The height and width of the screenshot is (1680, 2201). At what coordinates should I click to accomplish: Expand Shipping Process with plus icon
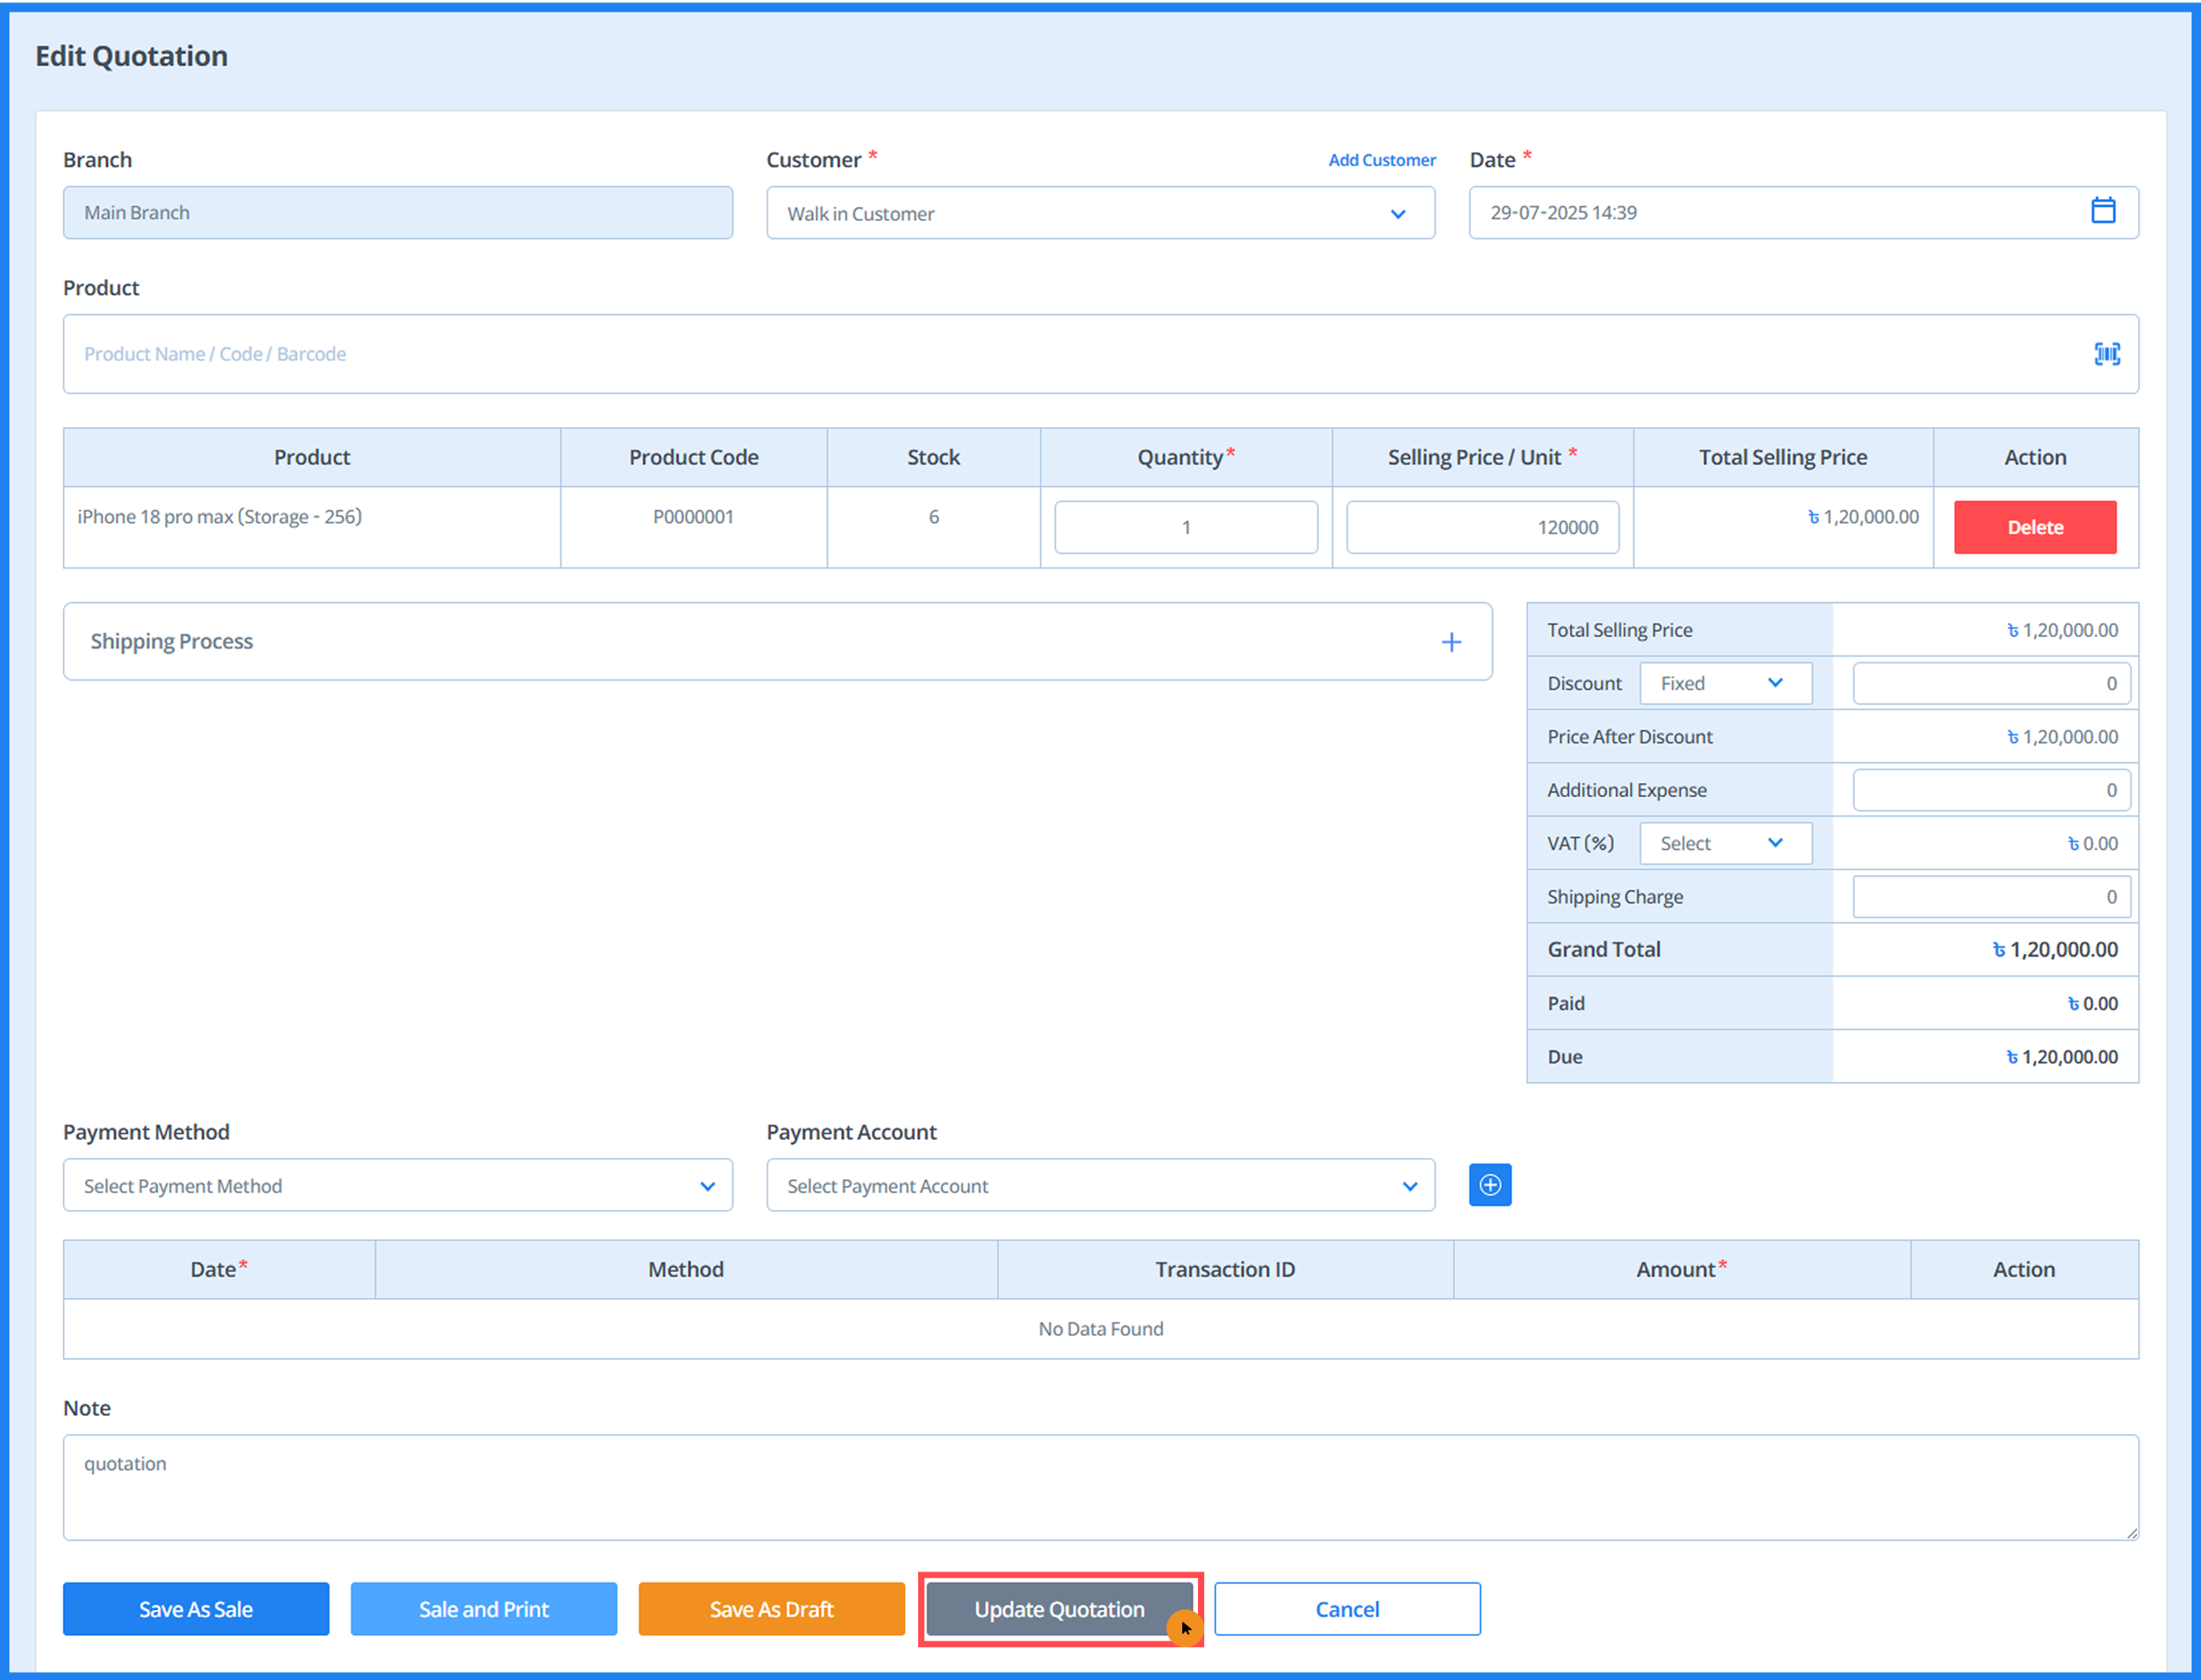1450,642
